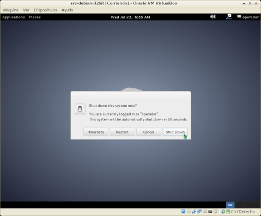Open the Dispositivos menu
Screen dimensions: 261x216
tap(45, 10)
